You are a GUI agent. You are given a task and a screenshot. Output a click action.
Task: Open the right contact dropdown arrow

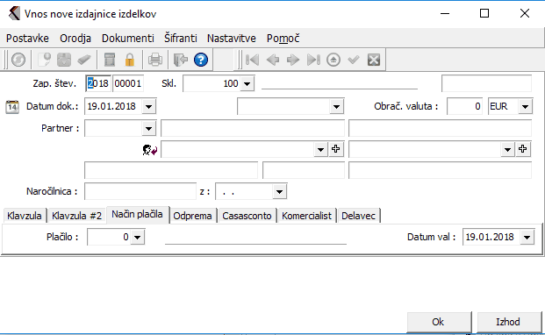pyautogui.click(x=507, y=149)
